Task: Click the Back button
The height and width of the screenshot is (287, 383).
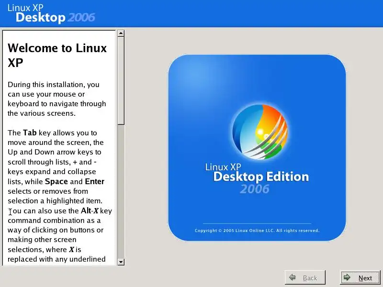Action: (305, 277)
